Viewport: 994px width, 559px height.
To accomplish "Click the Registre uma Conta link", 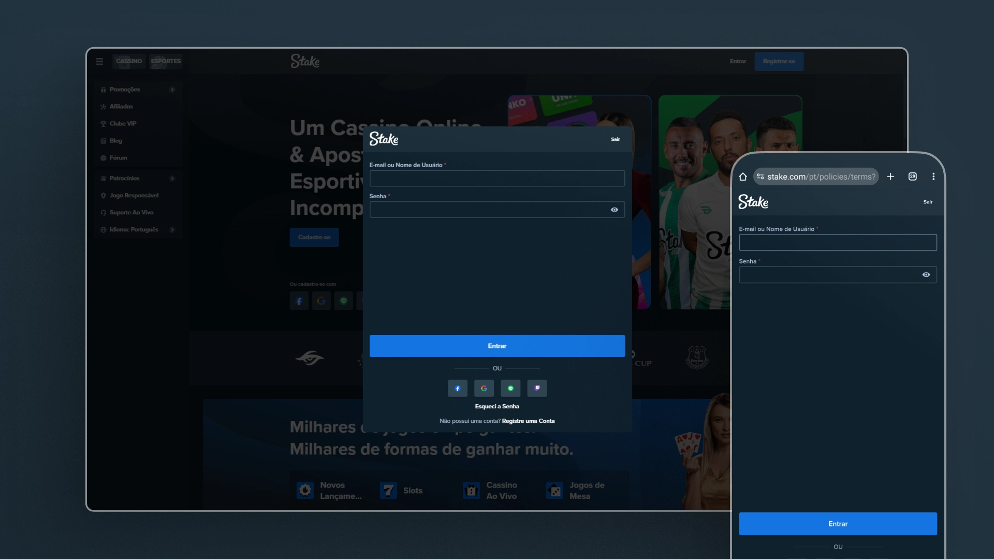I will (528, 421).
